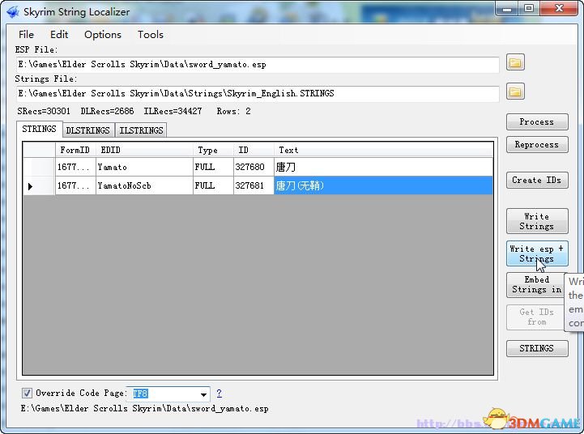Open the Tools menu
The image size is (584, 434).
click(151, 35)
